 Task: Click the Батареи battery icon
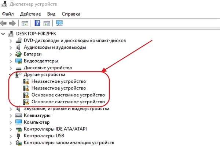coord(18,54)
